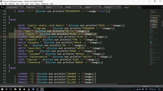Click the <RBRACE: token name
Screen dimensions: 163x91
(23, 82)
